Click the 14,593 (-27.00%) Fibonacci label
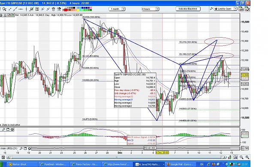This screenshot has width=268, height=167. (x=188, y=108)
